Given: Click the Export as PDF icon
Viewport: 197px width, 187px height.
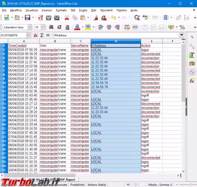Looking at the screenshot, I should coord(41,18).
